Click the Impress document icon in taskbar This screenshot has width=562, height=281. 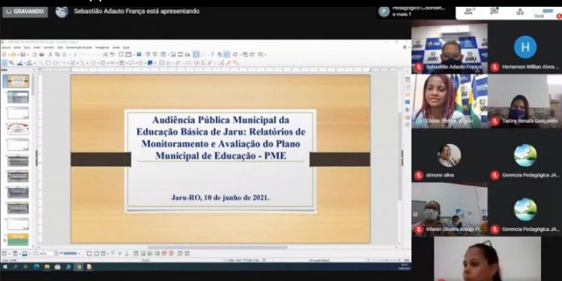(89, 267)
